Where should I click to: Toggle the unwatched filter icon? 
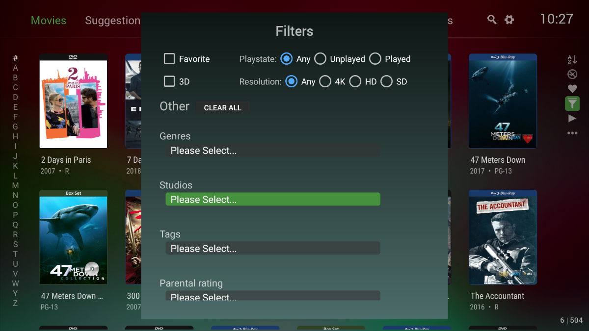(x=572, y=74)
